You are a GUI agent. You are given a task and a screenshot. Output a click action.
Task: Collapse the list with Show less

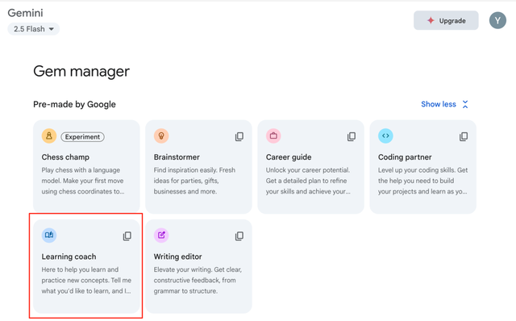[439, 104]
